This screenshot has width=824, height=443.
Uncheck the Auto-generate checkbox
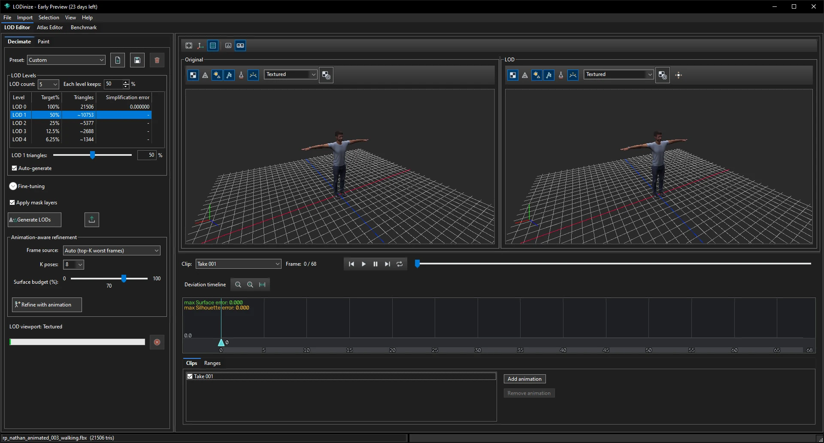pyautogui.click(x=15, y=168)
